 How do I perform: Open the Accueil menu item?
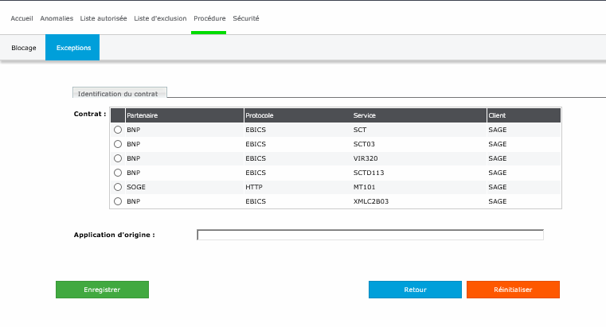click(22, 18)
